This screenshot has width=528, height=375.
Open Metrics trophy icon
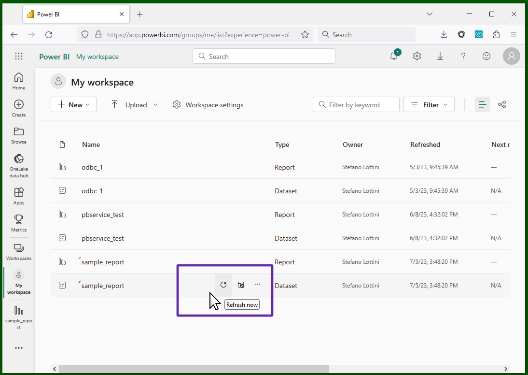[19, 223]
